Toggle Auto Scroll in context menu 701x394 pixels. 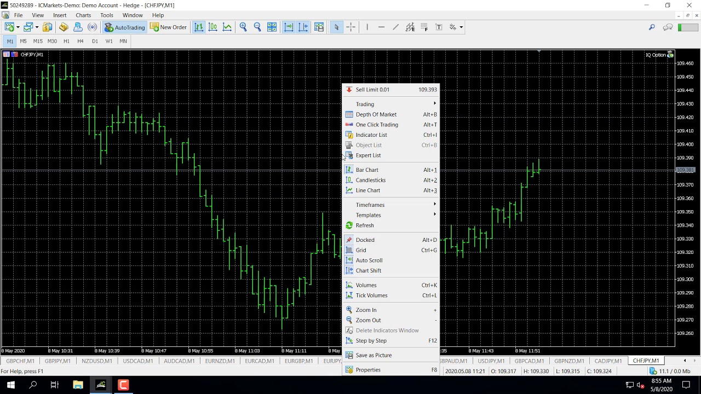(391, 260)
